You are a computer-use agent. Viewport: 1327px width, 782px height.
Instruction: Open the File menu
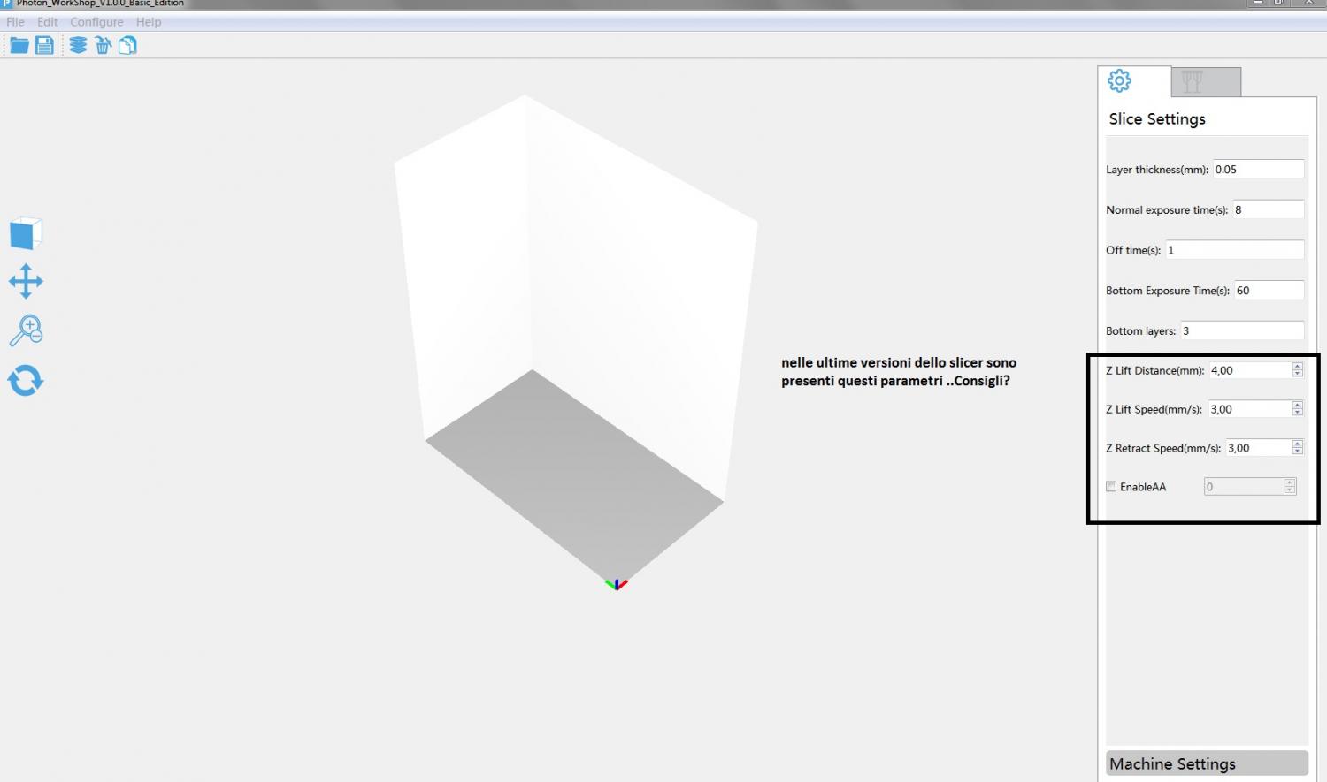(16, 22)
